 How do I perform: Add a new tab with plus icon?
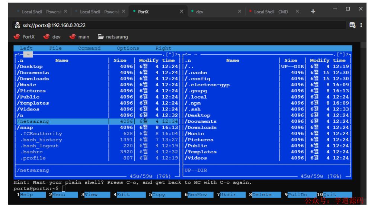point(313,12)
